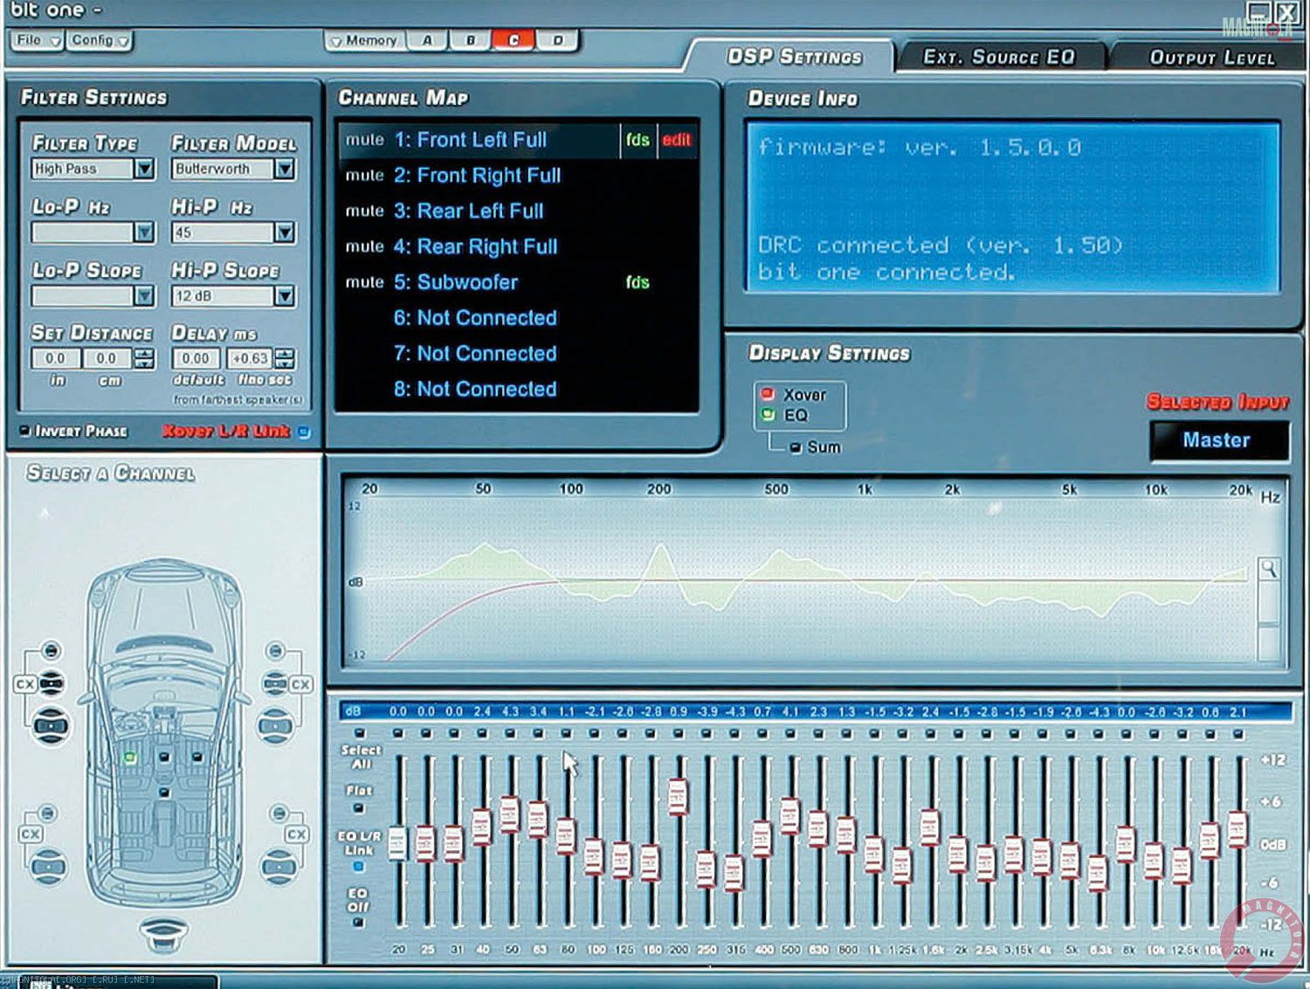Click the magnifier zoom icon beside the graph
This screenshot has height=989, width=1310.
tap(1269, 569)
